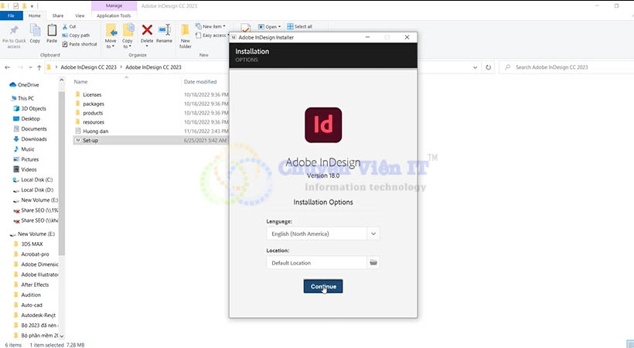The image size is (634, 348).
Task: Click Copy path in the ribbon
Action: click(x=76, y=36)
